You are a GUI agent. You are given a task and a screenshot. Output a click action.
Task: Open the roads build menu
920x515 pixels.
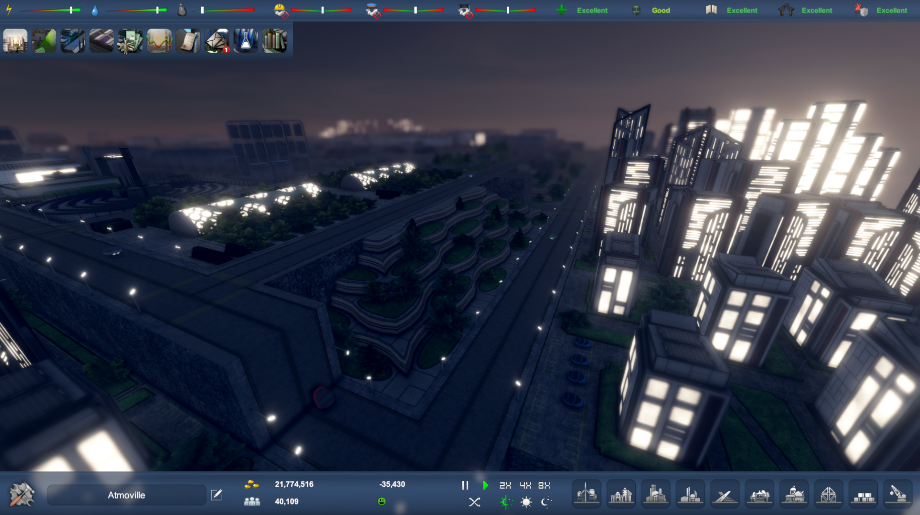click(x=725, y=494)
